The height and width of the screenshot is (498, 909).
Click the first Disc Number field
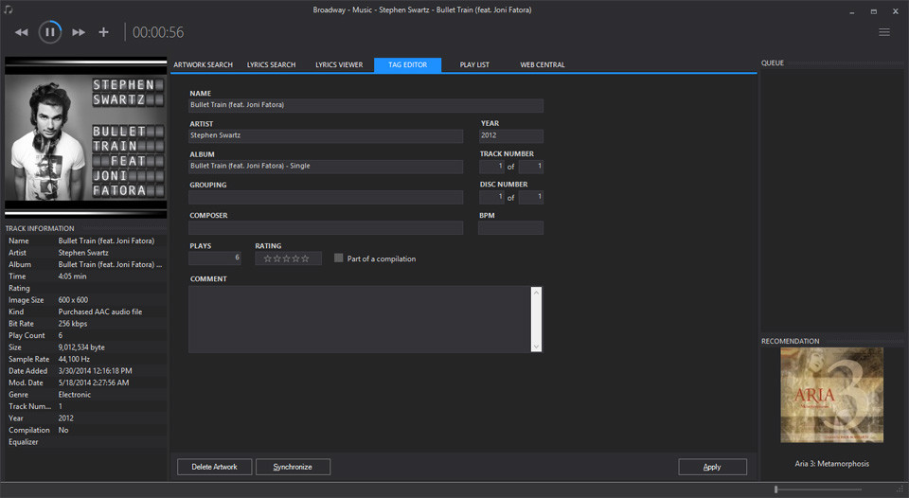click(x=491, y=197)
